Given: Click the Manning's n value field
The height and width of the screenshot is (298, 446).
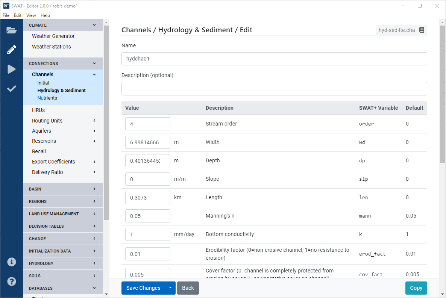Looking at the screenshot, I should click(x=147, y=216).
